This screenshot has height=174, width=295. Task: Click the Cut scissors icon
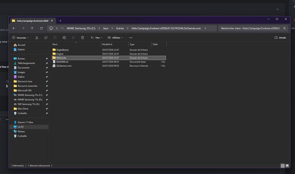pyautogui.click(x=37, y=38)
